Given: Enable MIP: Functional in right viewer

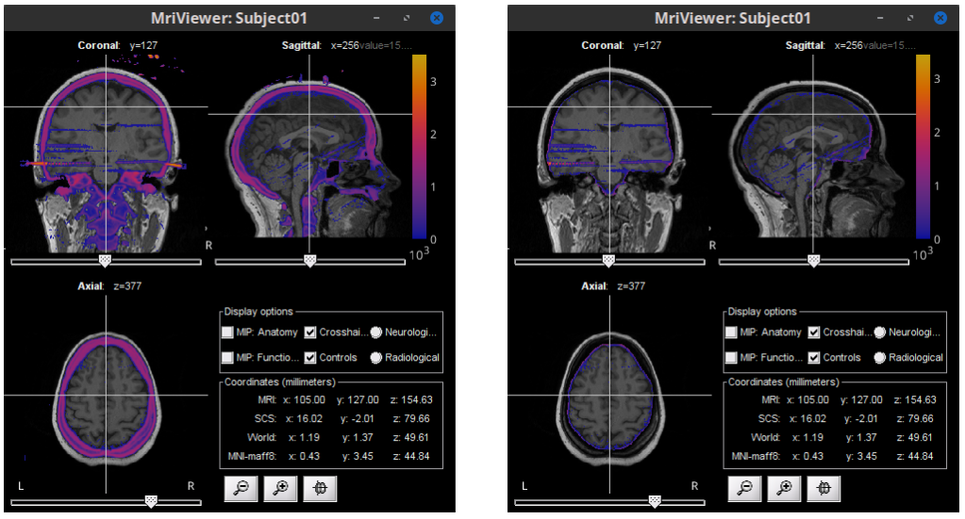Looking at the screenshot, I should pos(731,358).
